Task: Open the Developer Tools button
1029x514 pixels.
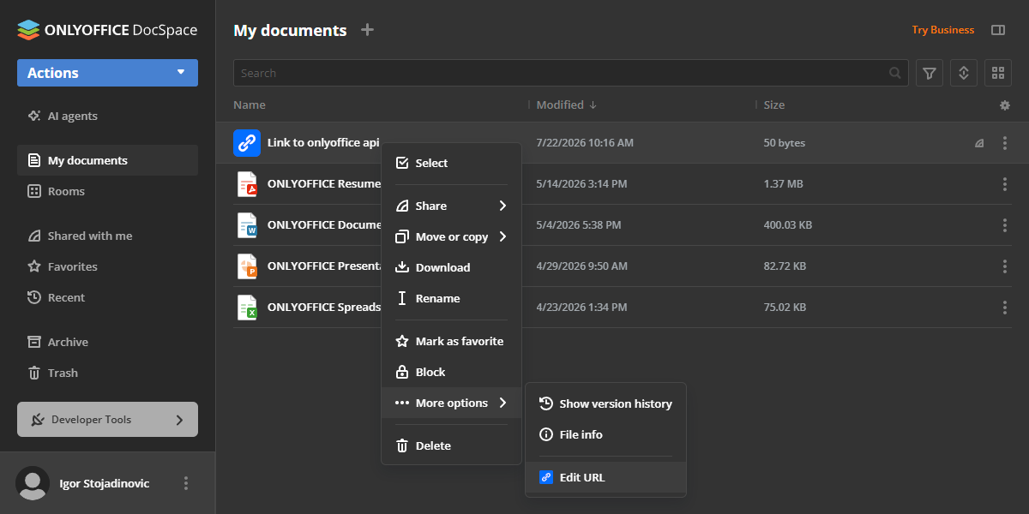Action: click(x=107, y=420)
